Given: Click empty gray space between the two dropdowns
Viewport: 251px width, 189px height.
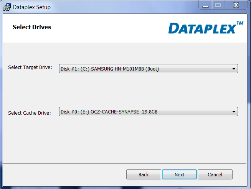Looking at the screenshot, I should click(146, 90).
